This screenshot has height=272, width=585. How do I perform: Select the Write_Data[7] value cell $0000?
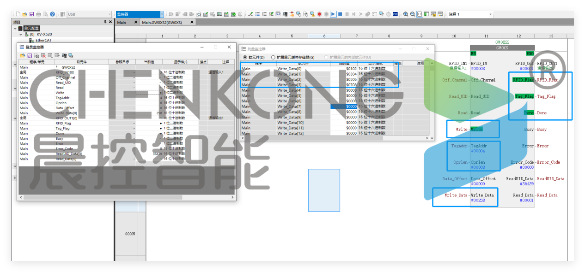(x=343, y=106)
